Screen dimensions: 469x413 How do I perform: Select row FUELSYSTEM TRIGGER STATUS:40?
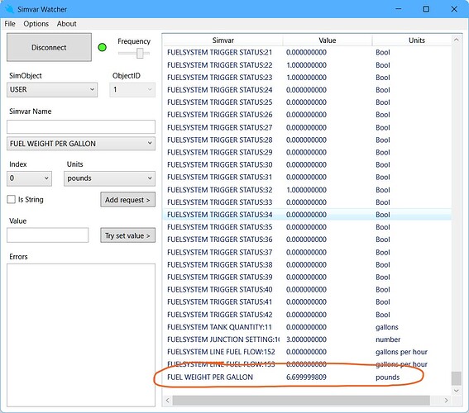pyautogui.click(x=308, y=290)
